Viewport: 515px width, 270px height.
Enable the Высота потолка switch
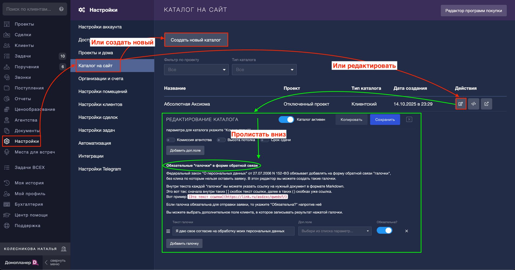(221, 140)
